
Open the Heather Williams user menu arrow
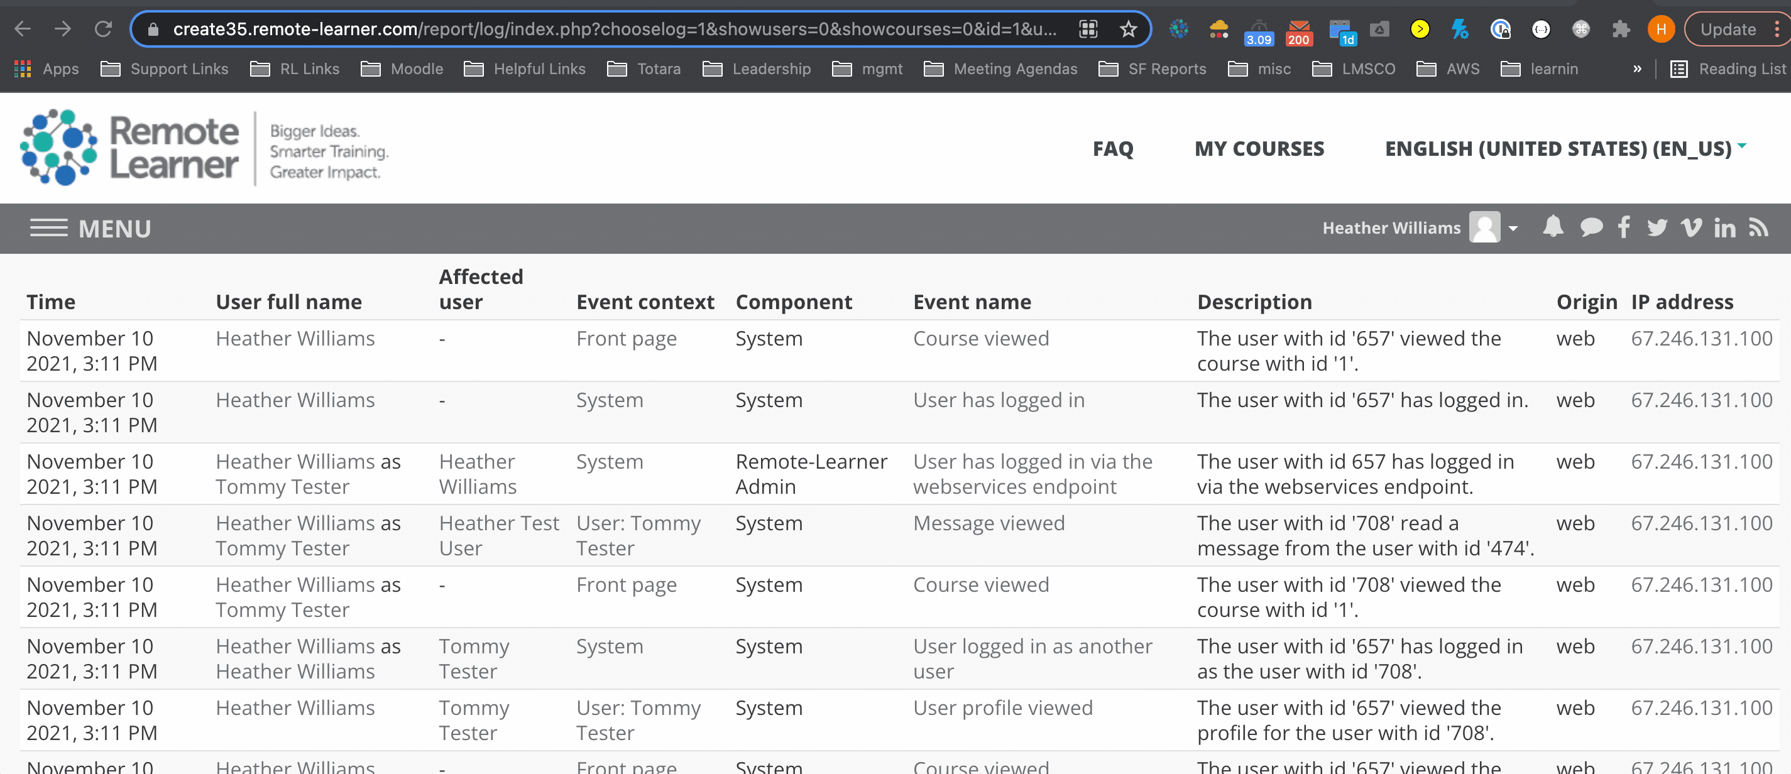coord(1512,229)
